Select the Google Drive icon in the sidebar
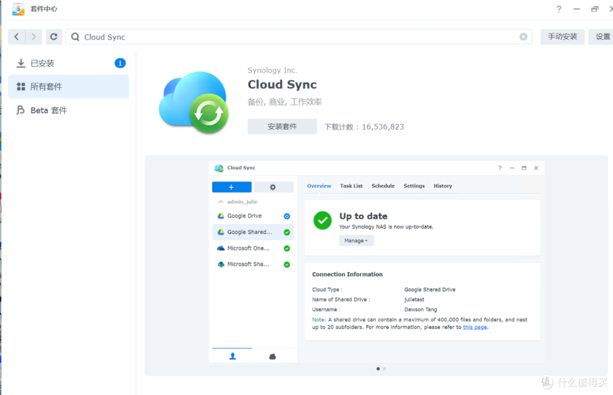The image size is (613, 395). point(221,216)
